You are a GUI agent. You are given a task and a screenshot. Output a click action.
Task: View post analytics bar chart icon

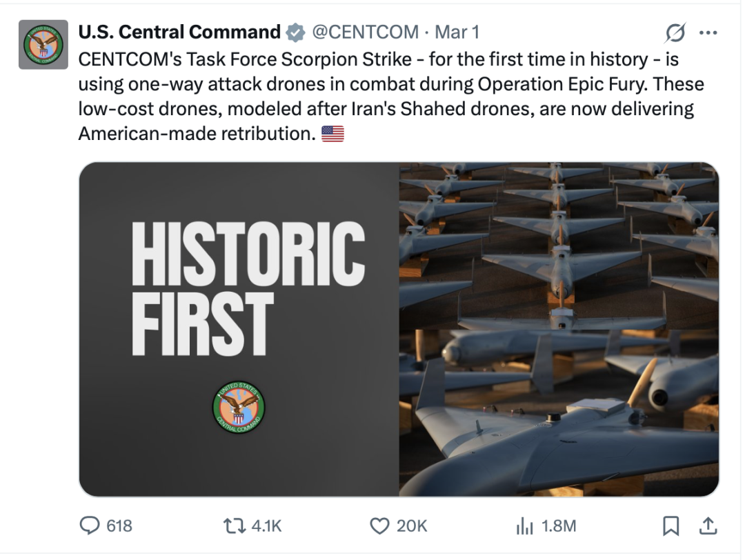click(x=525, y=526)
